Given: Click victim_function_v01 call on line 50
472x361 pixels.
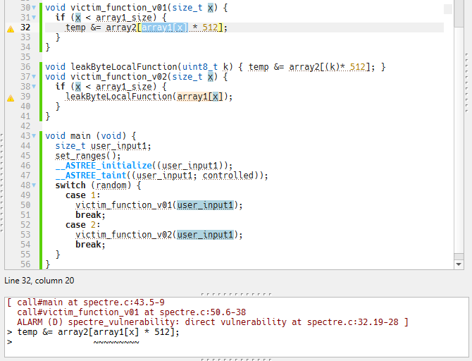Looking at the screenshot, I should click(x=124, y=205).
